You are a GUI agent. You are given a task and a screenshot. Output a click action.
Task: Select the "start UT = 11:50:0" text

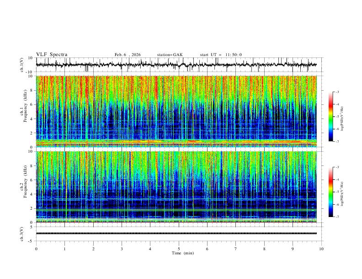221,55
